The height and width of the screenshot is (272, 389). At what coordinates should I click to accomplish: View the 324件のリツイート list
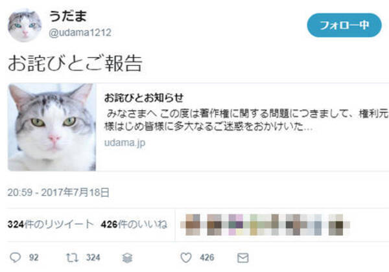pyautogui.click(x=51, y=225)
